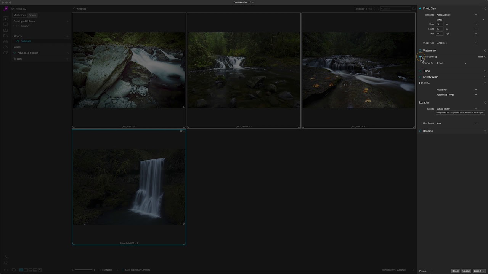Toggle the Photo Size section on/off
Image resolution: width=488 pixels, height=274 pixels.
tap(420, 8)
